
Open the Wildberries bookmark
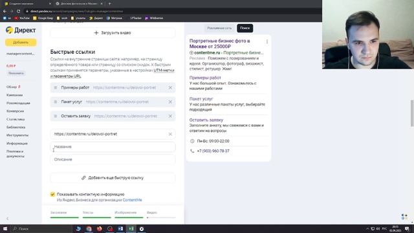point(154,18)
